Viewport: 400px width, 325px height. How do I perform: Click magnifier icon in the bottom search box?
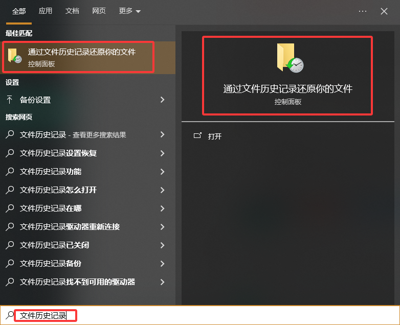pos(10,315)
